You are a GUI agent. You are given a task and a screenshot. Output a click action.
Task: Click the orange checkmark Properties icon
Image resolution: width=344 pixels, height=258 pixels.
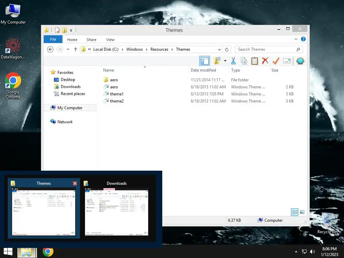[276, 61]
